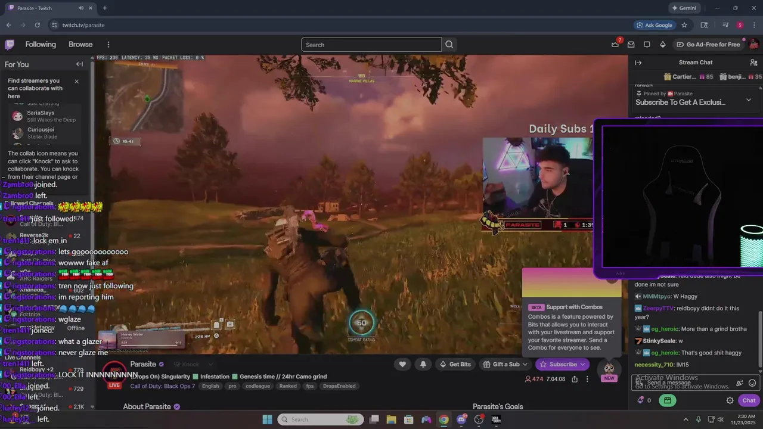Send the message with the Chat button
Screen dimensions: 763x429
click(749, 400)
